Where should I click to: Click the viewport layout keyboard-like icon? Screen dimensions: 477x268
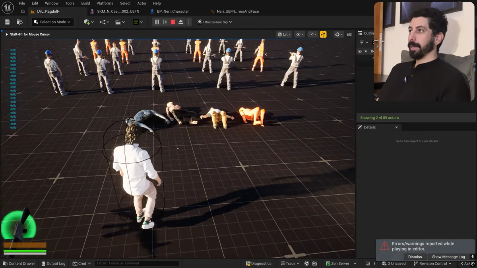coord(349,34)
